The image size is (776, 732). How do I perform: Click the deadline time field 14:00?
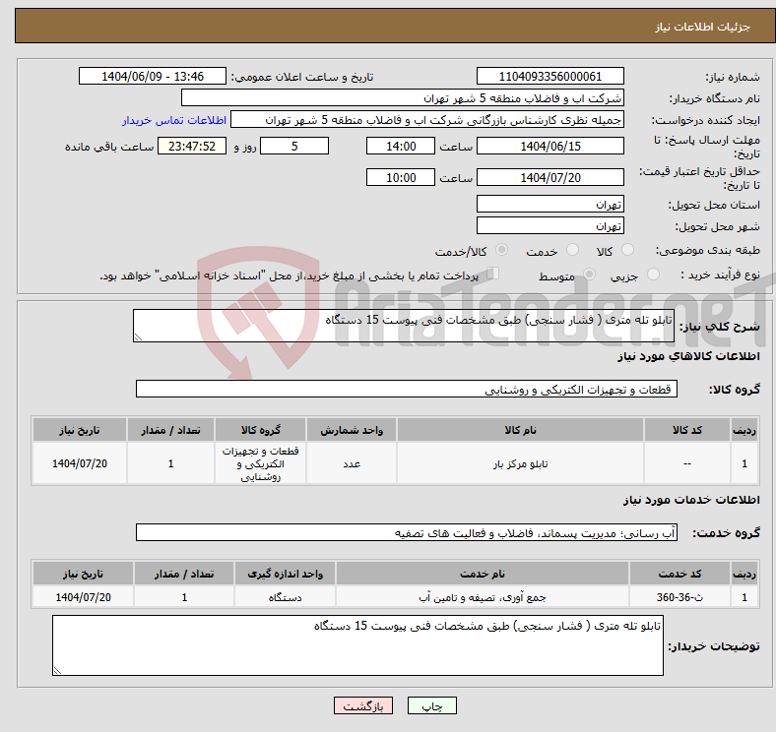401,146
